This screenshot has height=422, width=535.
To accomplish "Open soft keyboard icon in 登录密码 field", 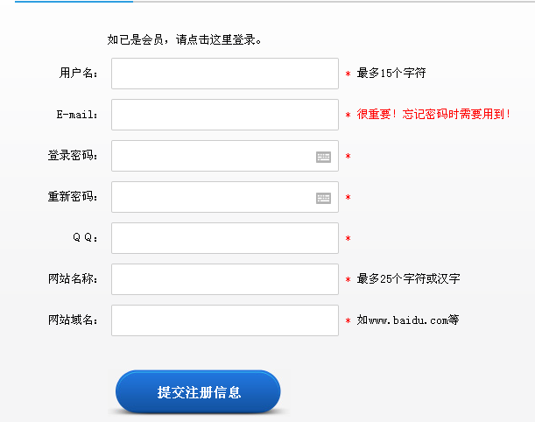I will (324, 157).
